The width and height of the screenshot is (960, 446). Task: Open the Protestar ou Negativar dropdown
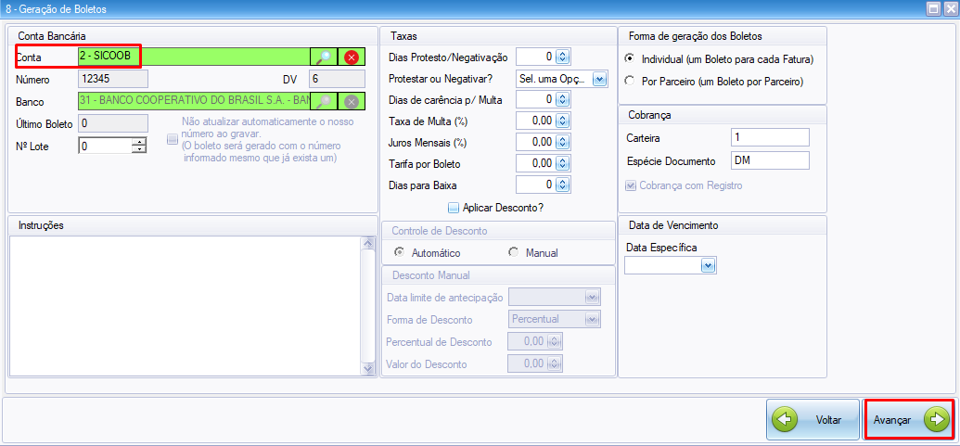[599, 80]
